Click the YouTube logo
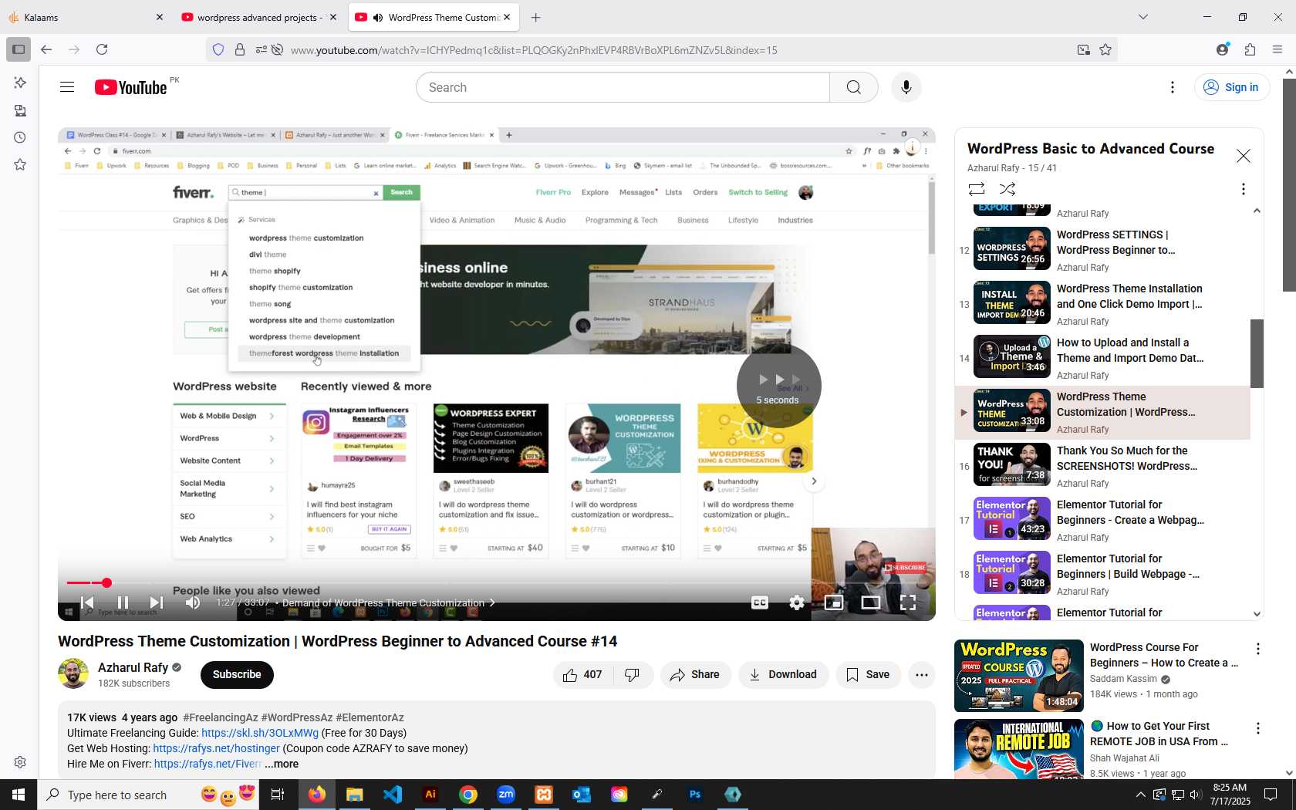The height and width of the screenshot is (810, 1296). pyautogui.click(x=131, y=87)
